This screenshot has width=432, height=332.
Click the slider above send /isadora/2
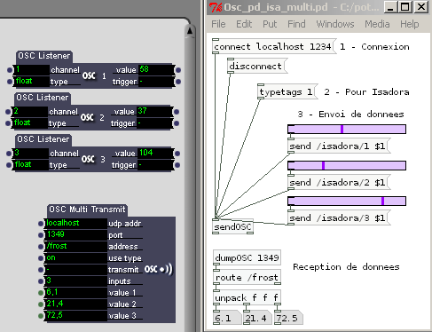[347, 165]
